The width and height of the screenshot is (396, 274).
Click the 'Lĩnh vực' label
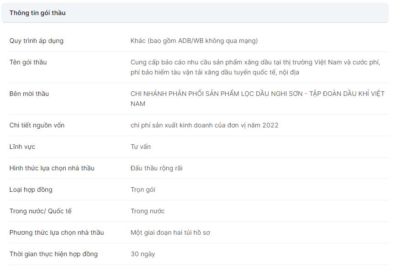click(x=22, y=147)
